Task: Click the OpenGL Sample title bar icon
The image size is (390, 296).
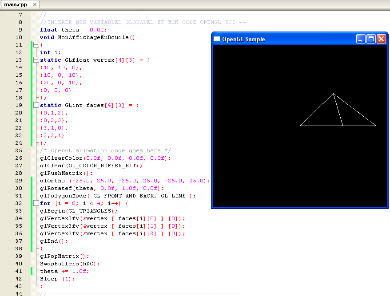Action: [x=217, y=39]
